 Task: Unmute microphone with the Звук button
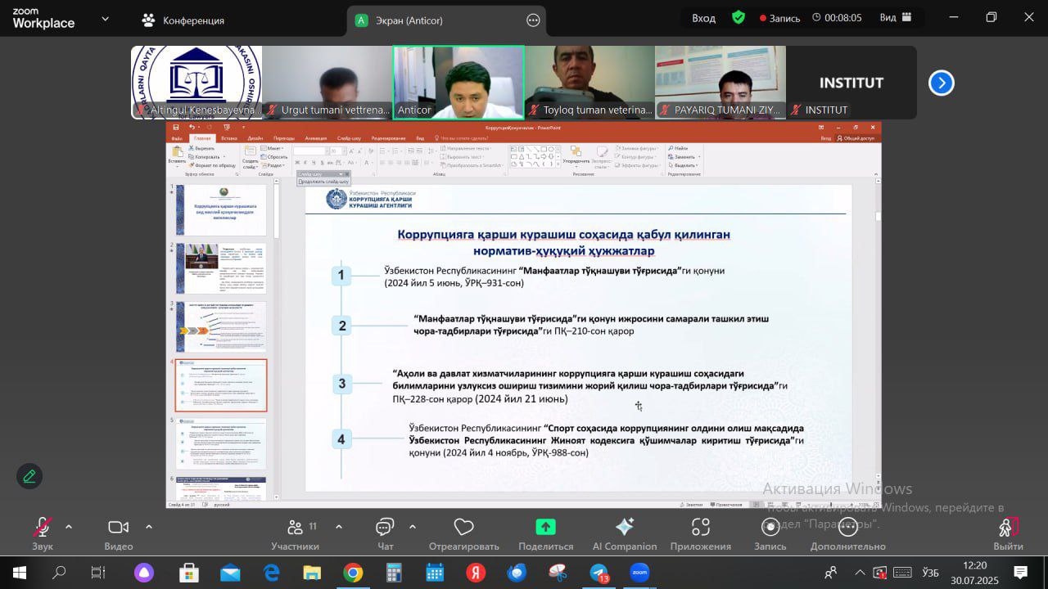point(42,528)
